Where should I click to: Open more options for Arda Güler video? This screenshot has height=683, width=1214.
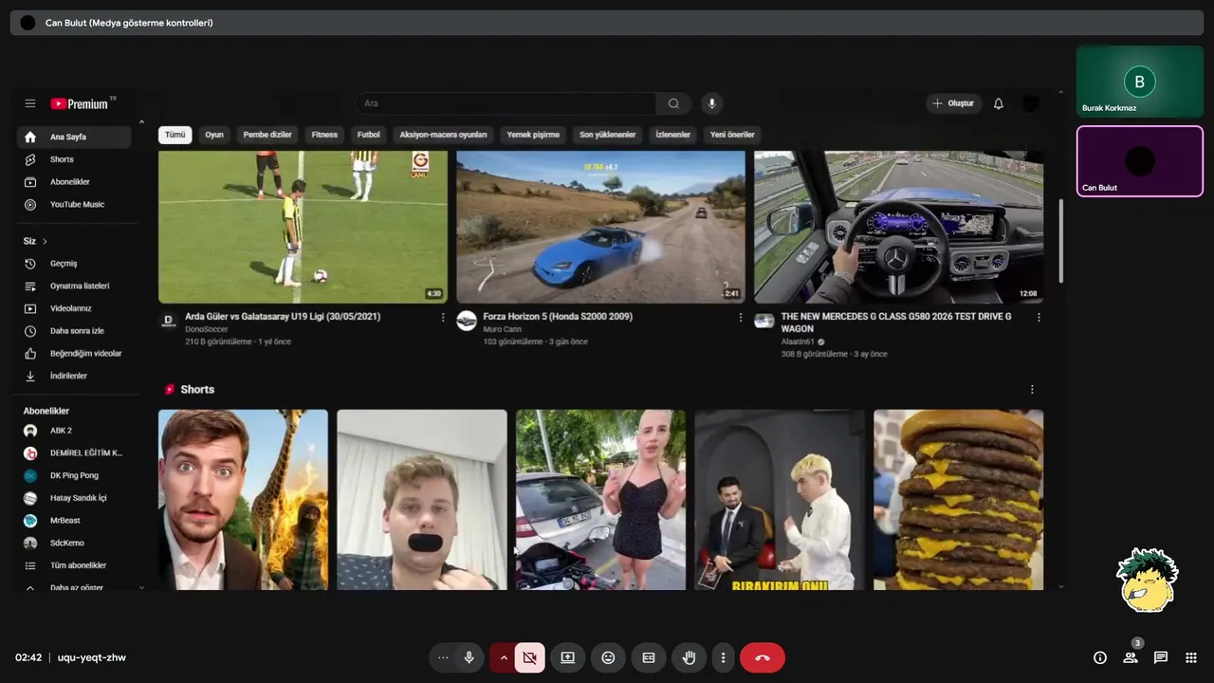tap(443, 318)
